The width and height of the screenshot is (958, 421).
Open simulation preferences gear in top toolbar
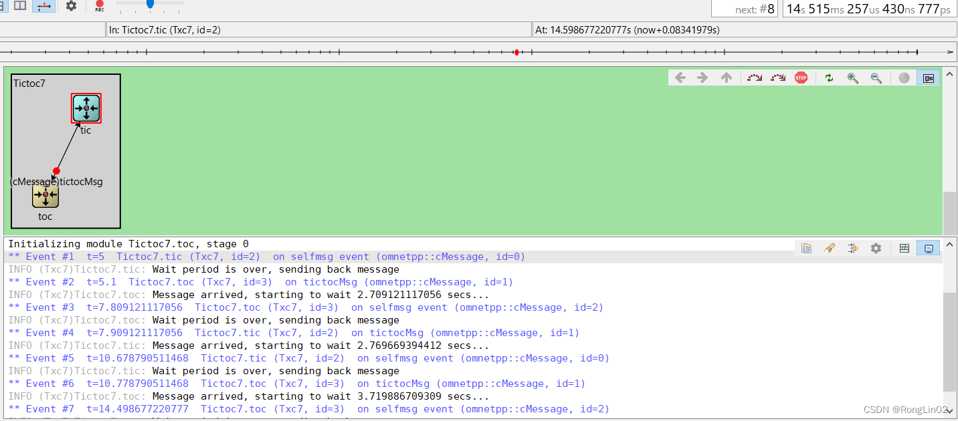(x=71, y=5)
